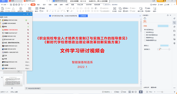The width and height of the screenshot is (177, 94).
Task: Click the light blue Color swatch
Action: pyautogui.click(x=164, y=45)
